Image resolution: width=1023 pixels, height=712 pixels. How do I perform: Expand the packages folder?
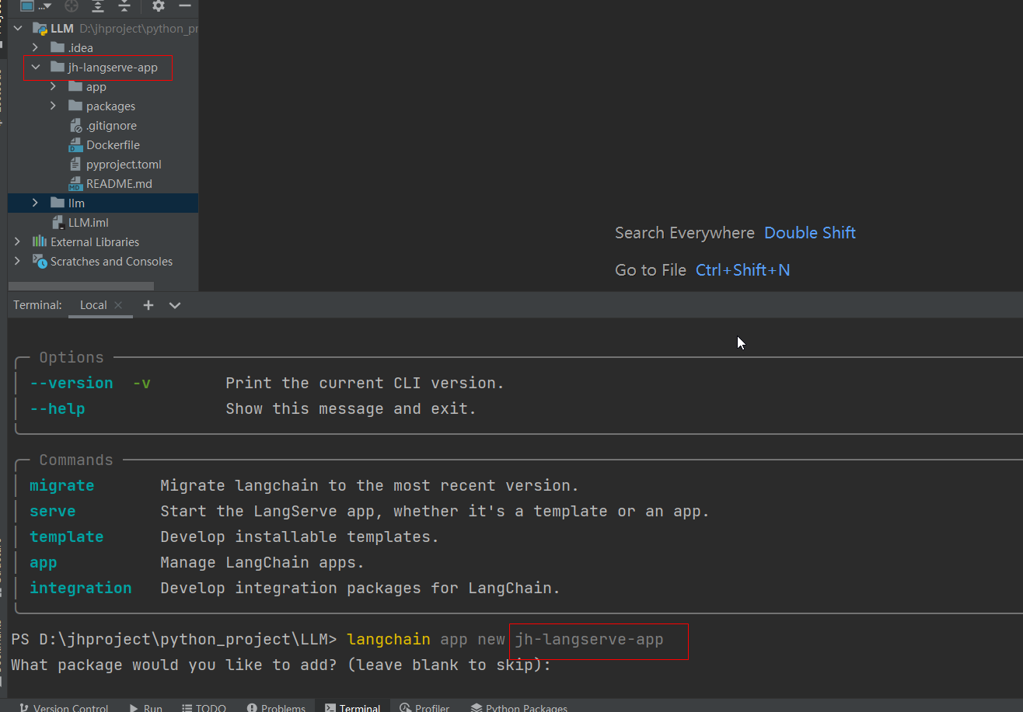54,106
